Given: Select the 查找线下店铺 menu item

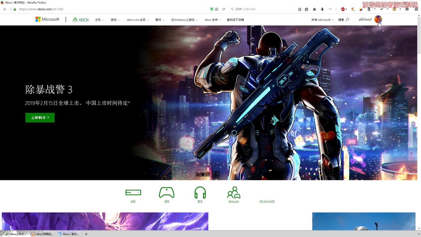Looking at the screenshot, I should (x=236, y=20).
